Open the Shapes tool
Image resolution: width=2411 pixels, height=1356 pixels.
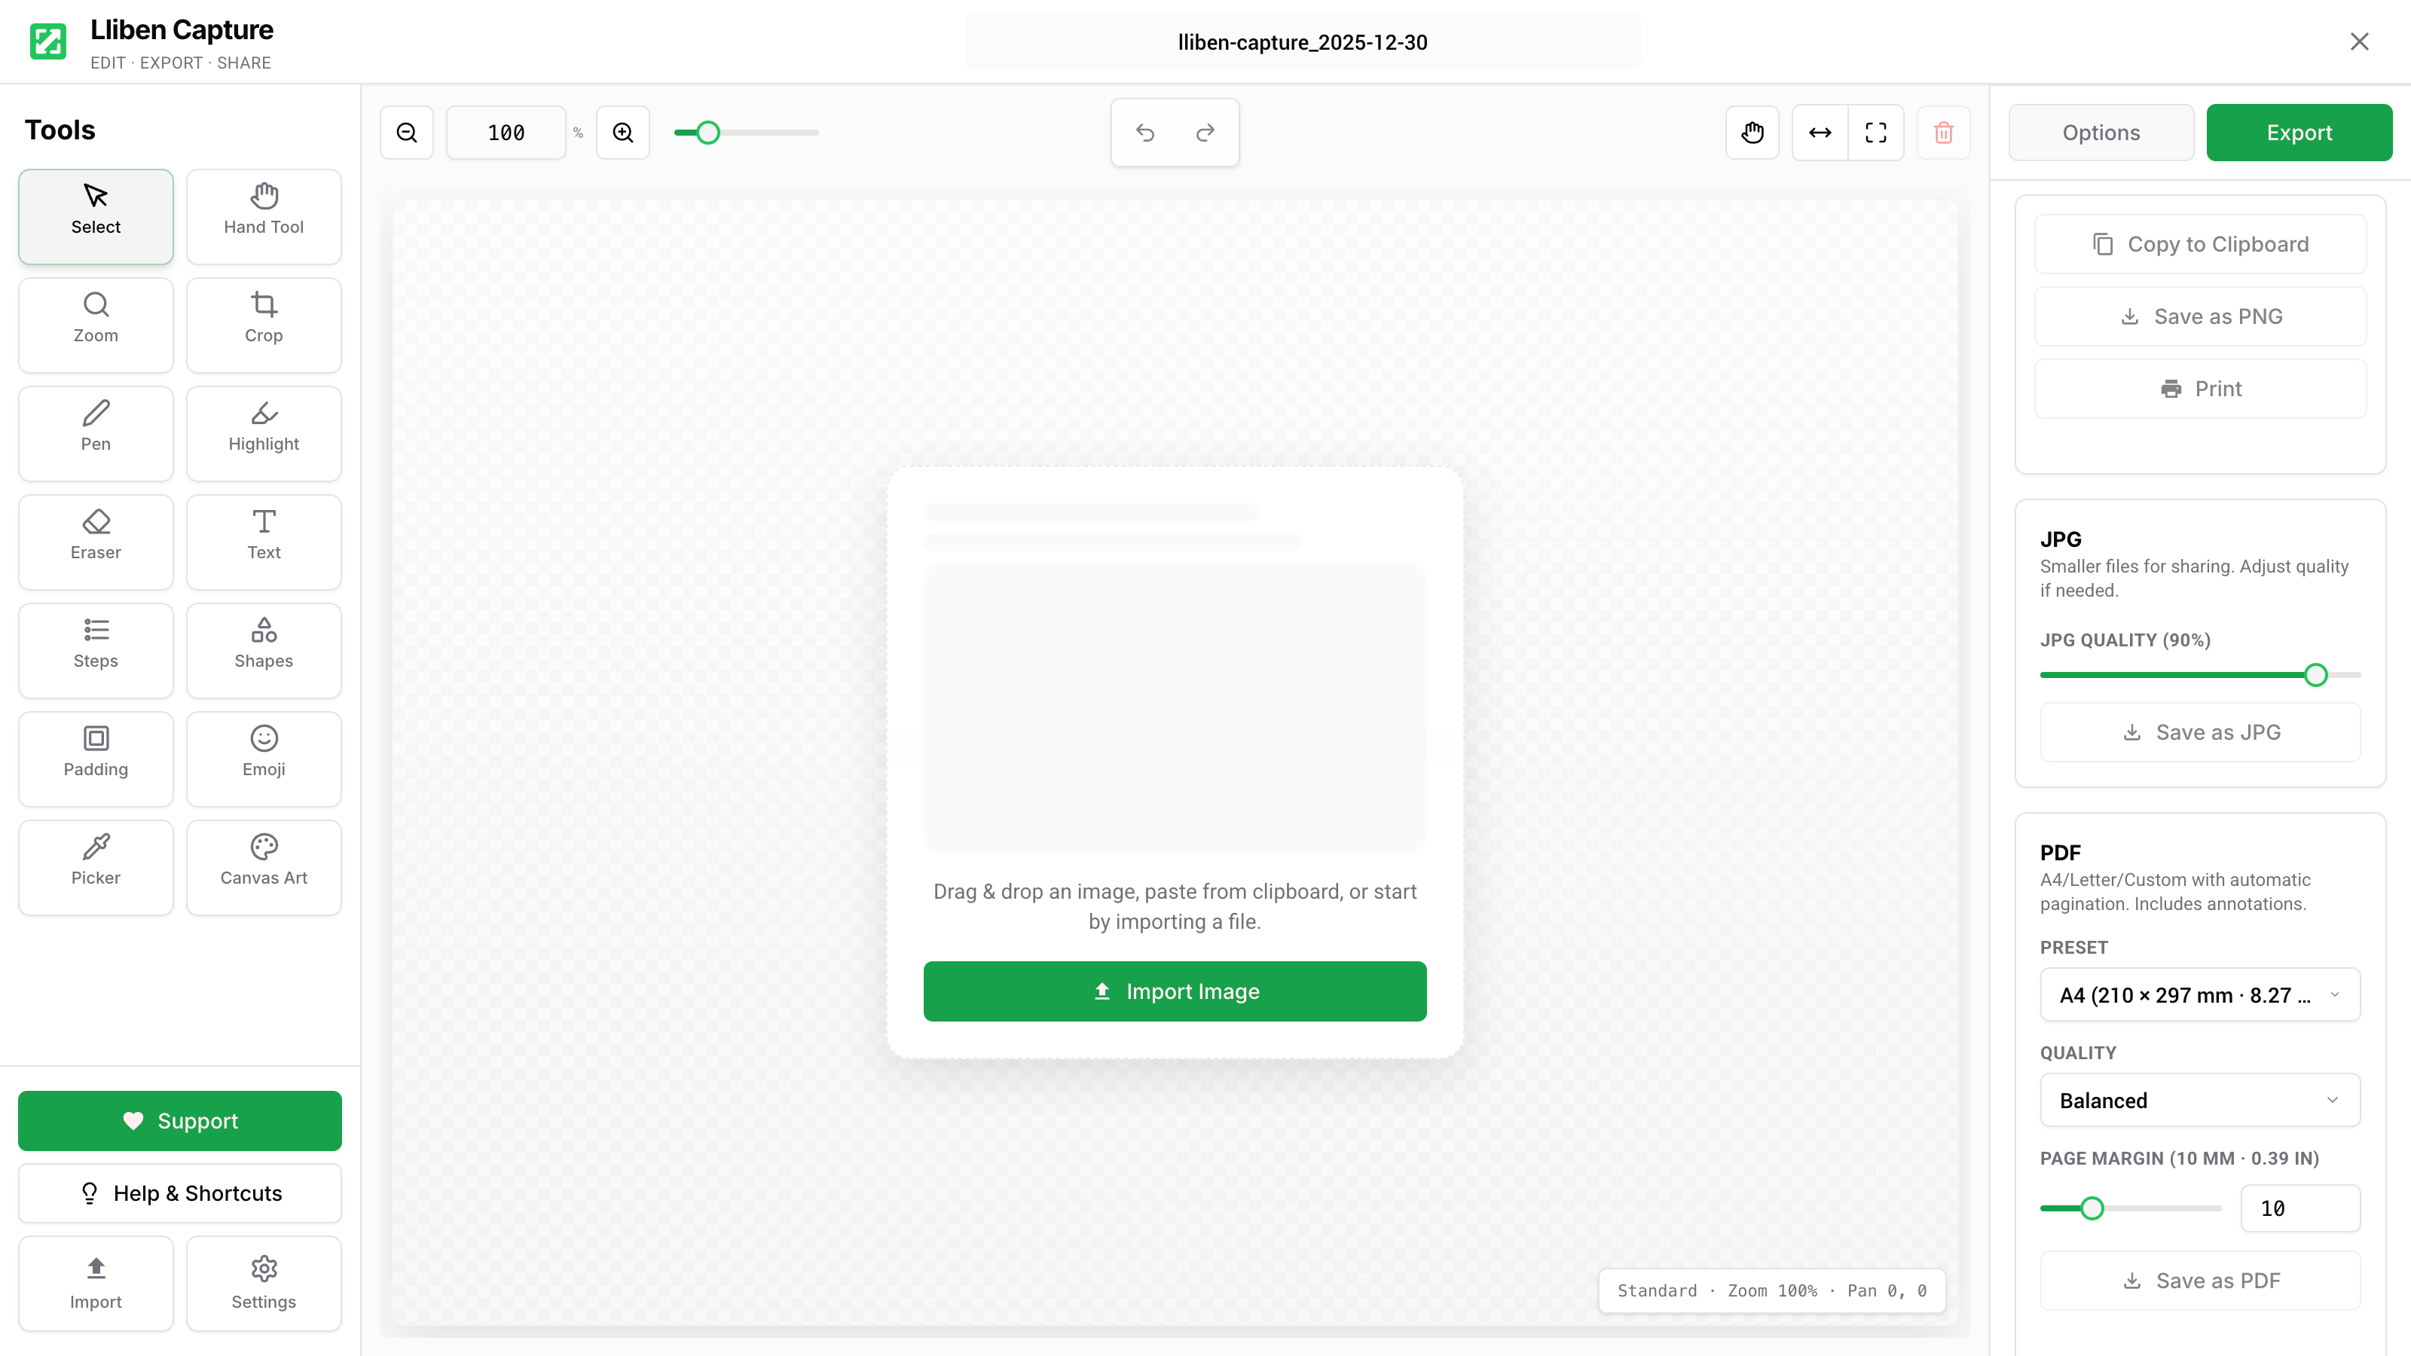(263, 645)
